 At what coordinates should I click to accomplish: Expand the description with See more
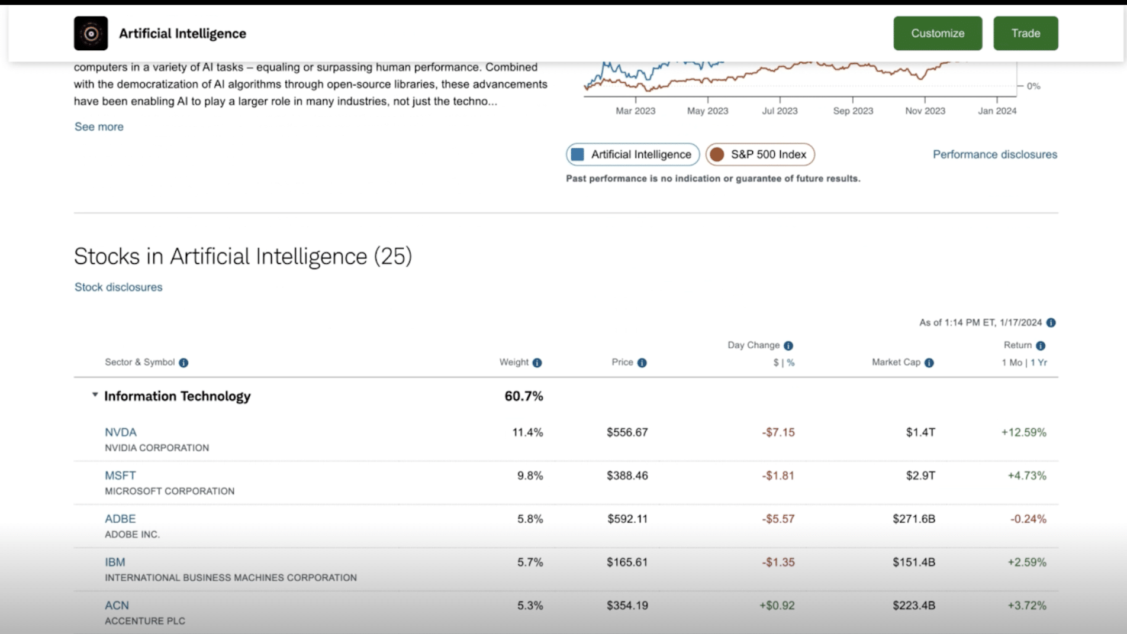[98, 127]
